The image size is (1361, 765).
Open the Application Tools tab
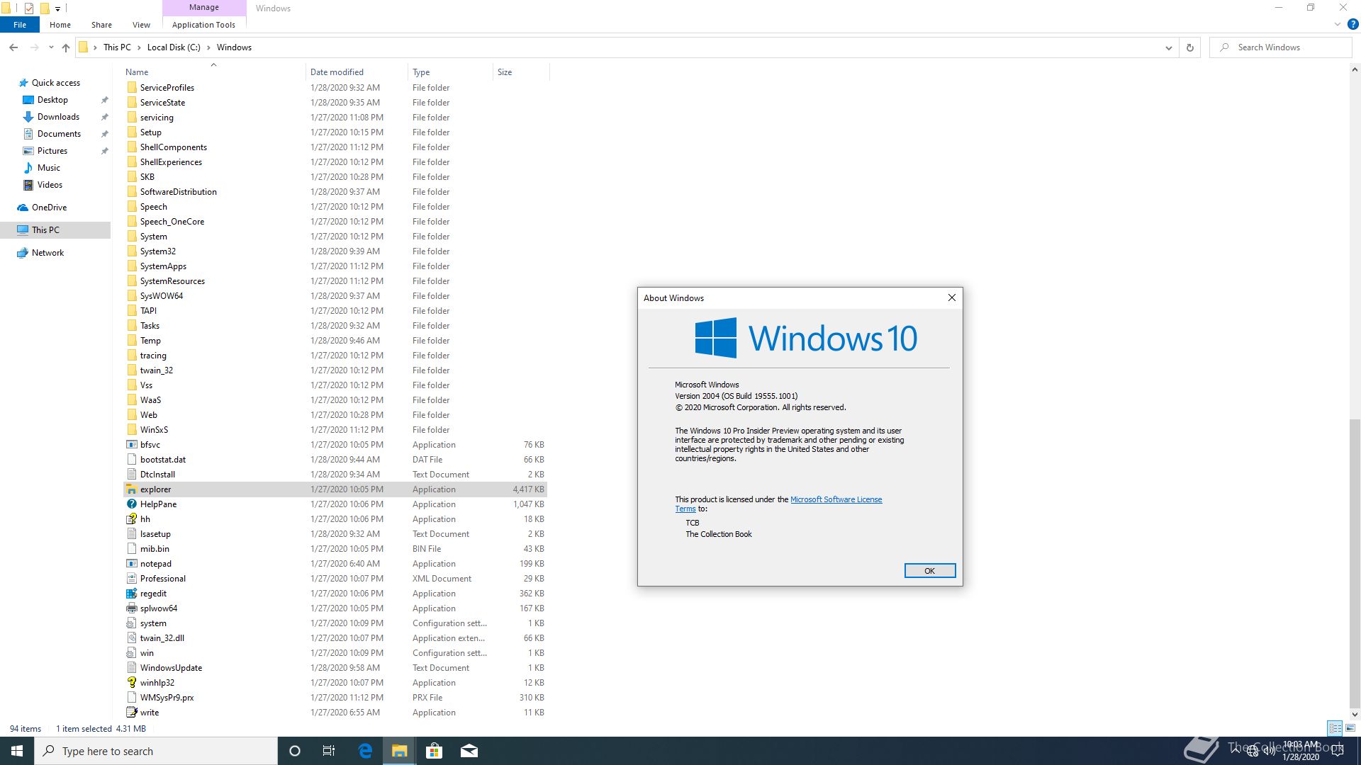click(203, 24)
